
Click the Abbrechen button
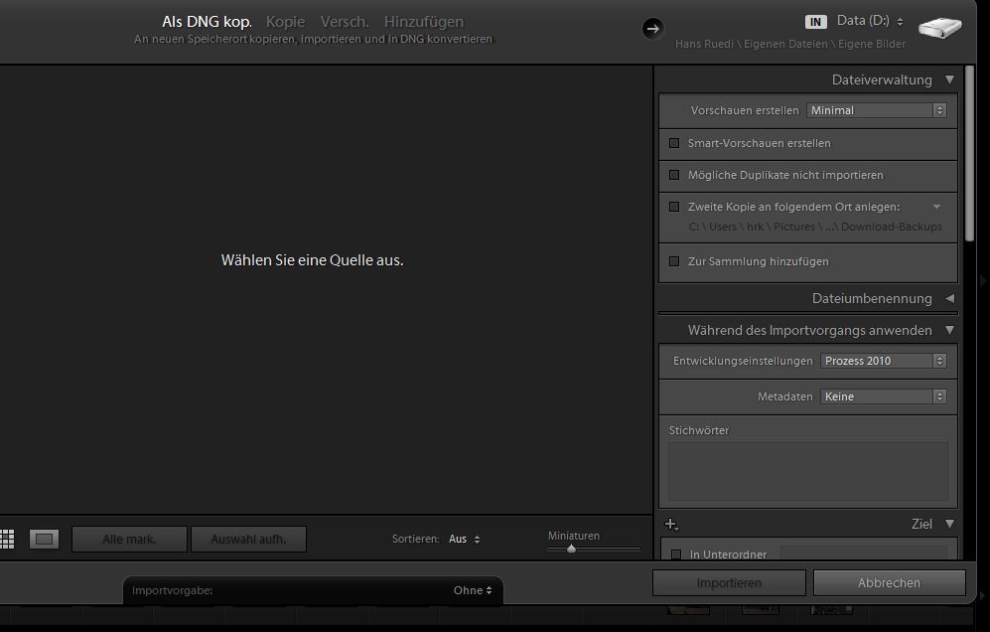[888, 582]
